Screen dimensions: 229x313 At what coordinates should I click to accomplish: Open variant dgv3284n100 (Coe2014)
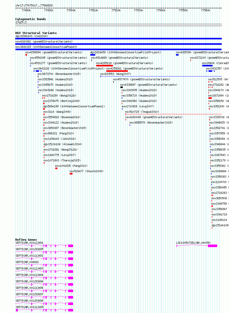coord(31,36)
